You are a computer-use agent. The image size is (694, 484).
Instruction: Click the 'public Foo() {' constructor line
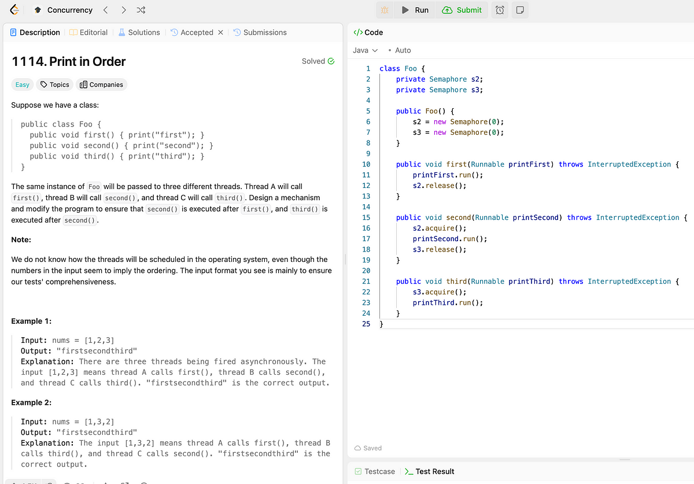(x=425, y=111)
